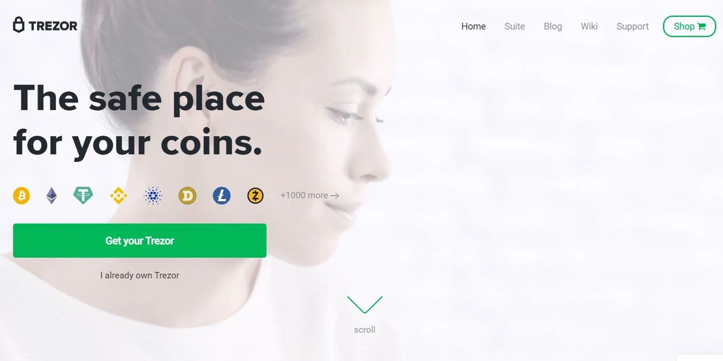Click the Zcash coin icon
Image resolution: width=723 pixels, height=361 pixels.
(255, 196)
